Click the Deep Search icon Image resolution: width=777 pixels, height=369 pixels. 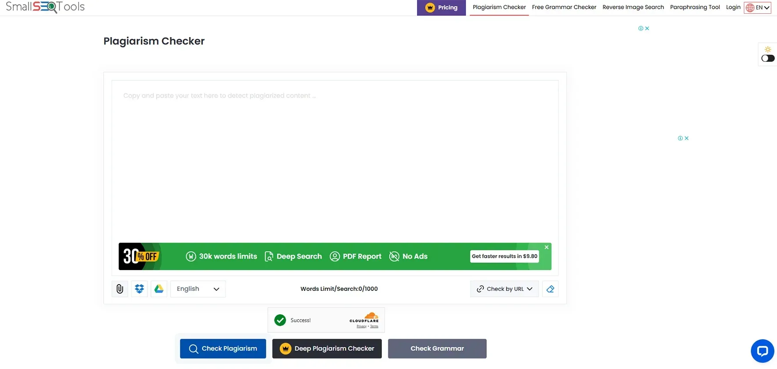(x=268, y=256)
